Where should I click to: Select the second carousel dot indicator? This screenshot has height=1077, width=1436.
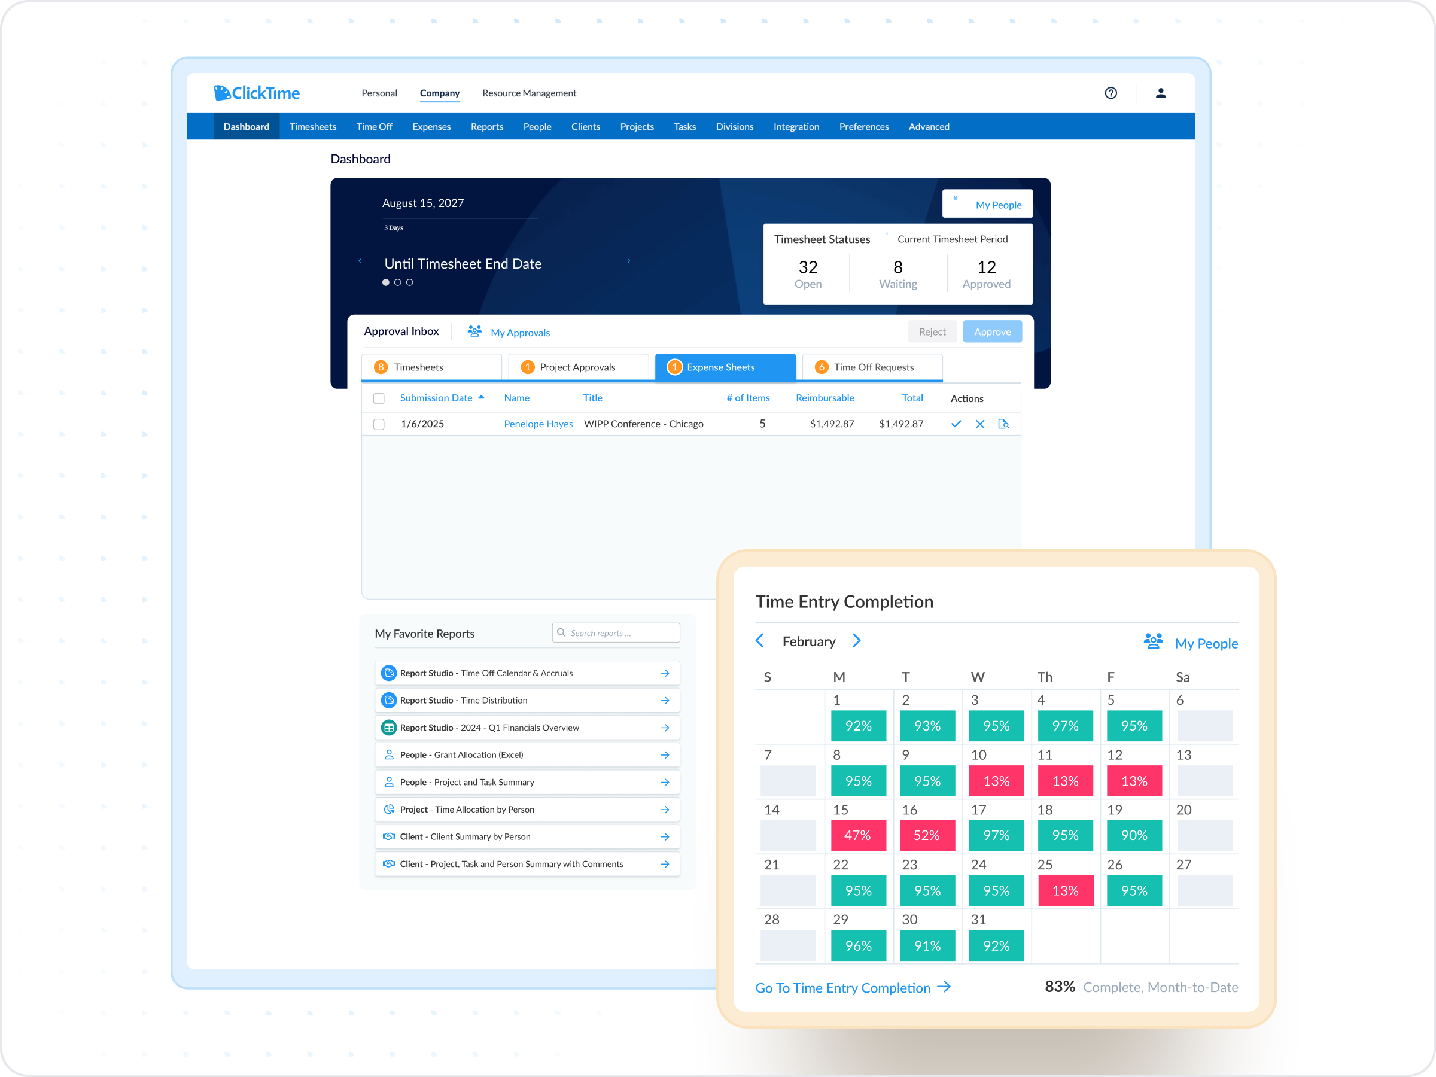[x=398, y=282]
